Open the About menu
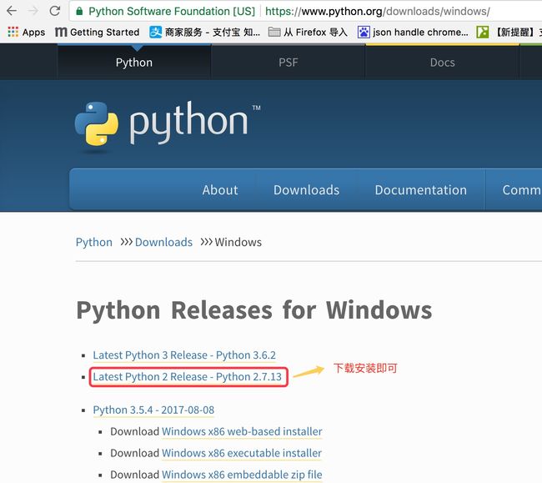542x483 pixels. pos(220,190)
